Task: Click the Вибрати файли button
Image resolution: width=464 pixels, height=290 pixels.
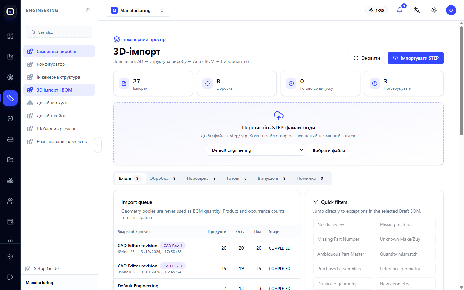Action: [x=329, y=150]
